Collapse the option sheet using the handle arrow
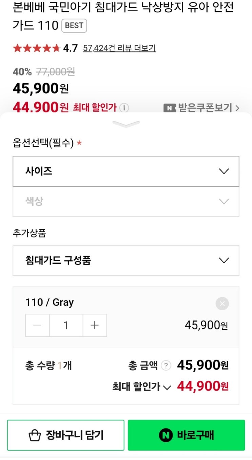Image resolution: width=252 pixels, height=460 pixels. [126, 124]
